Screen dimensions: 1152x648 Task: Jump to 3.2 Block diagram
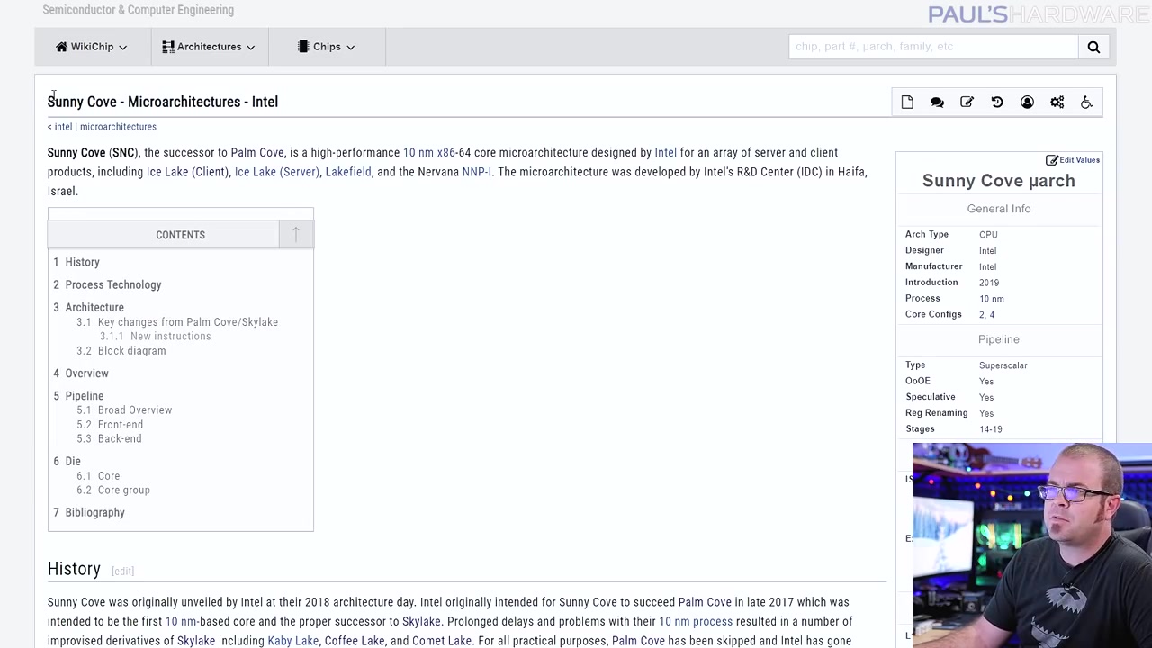[x=121, y=351]
